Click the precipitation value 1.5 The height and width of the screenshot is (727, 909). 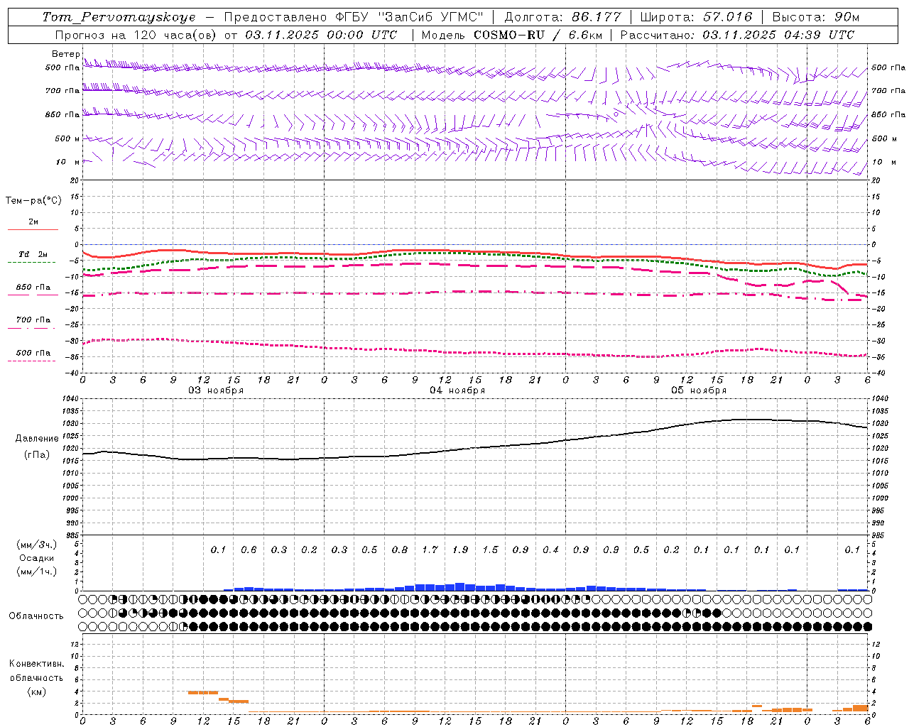point(490,550)
